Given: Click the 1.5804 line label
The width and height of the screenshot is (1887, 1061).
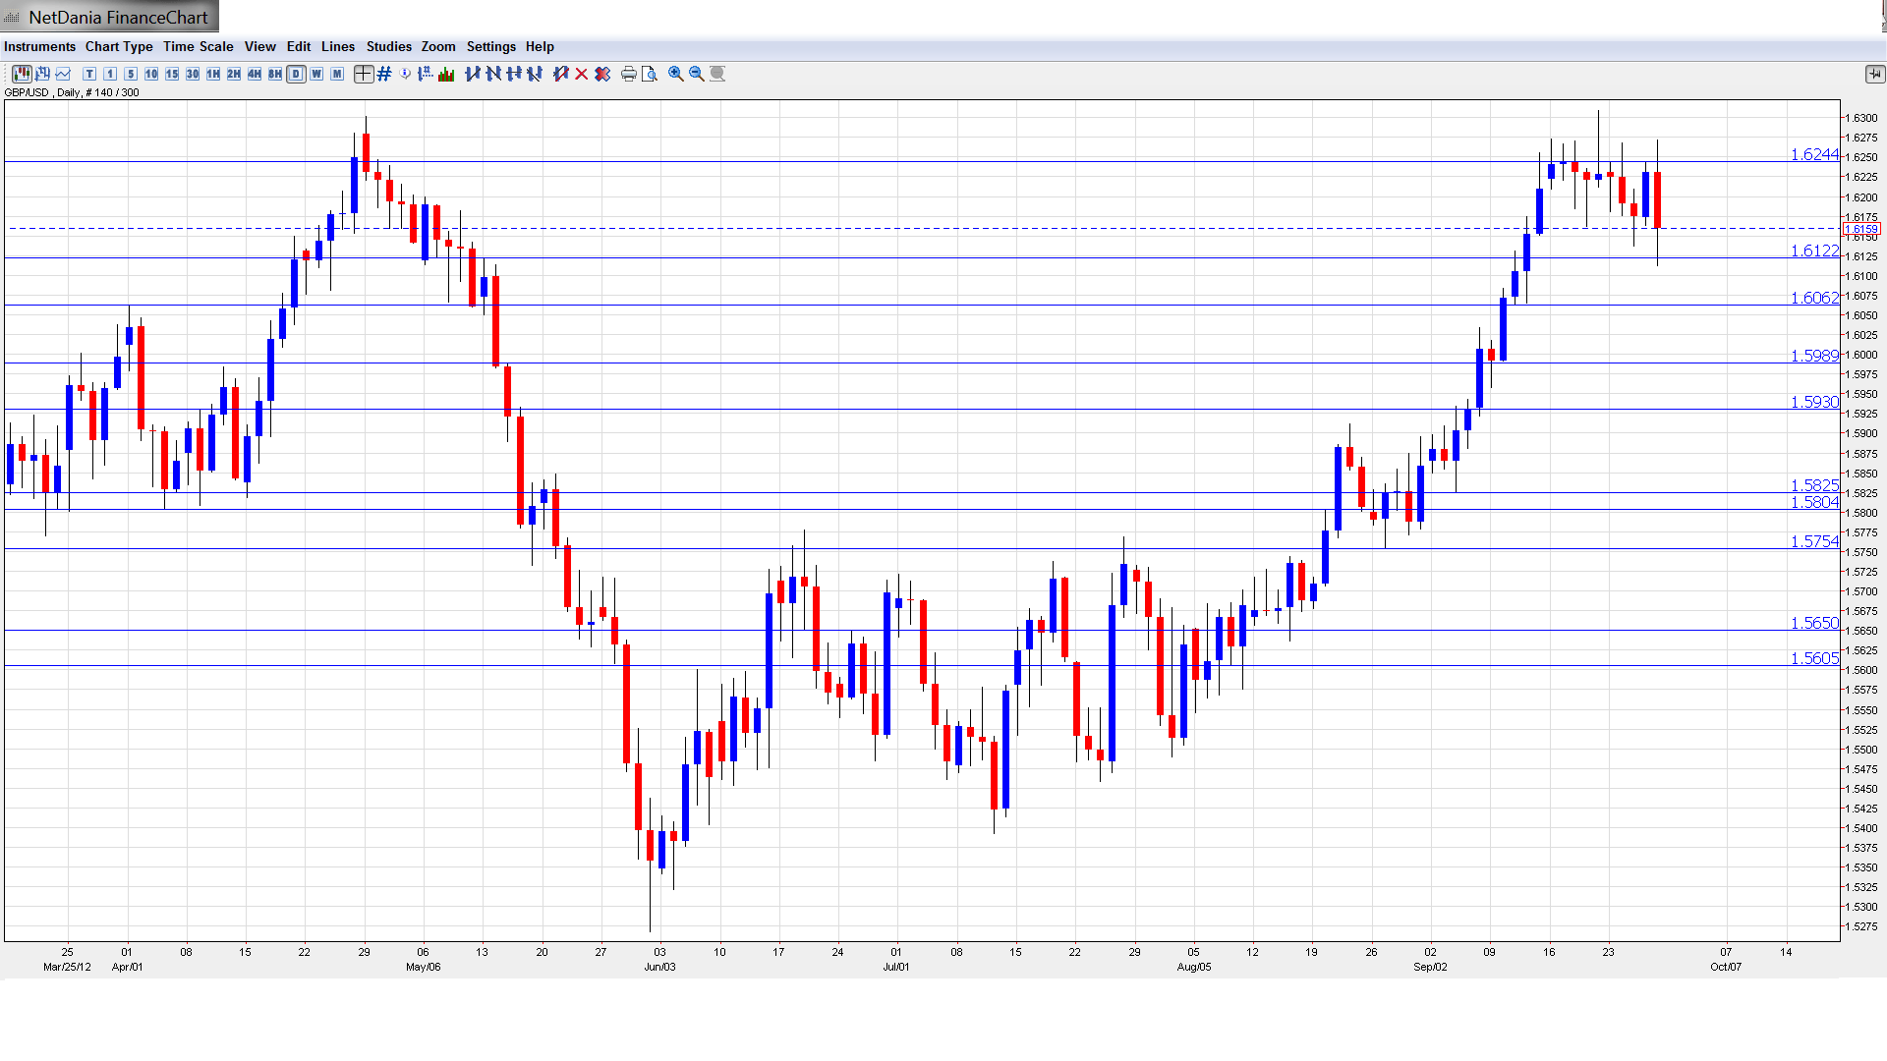Looking at the screenshot, I should coord(1814,502).
